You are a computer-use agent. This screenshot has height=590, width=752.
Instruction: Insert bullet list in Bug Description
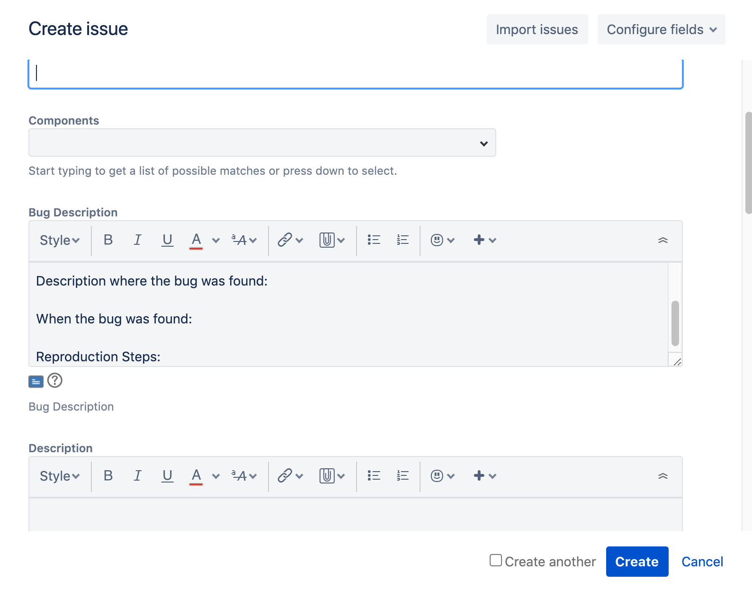[x=374, y=240]
